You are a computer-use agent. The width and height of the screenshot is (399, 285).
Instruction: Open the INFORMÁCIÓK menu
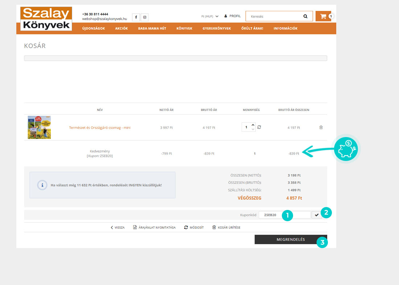285,29
